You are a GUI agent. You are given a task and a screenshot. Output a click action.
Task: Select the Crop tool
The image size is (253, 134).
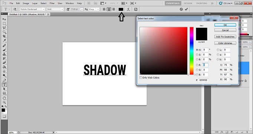pyautogui.click(x=4, y=36)
